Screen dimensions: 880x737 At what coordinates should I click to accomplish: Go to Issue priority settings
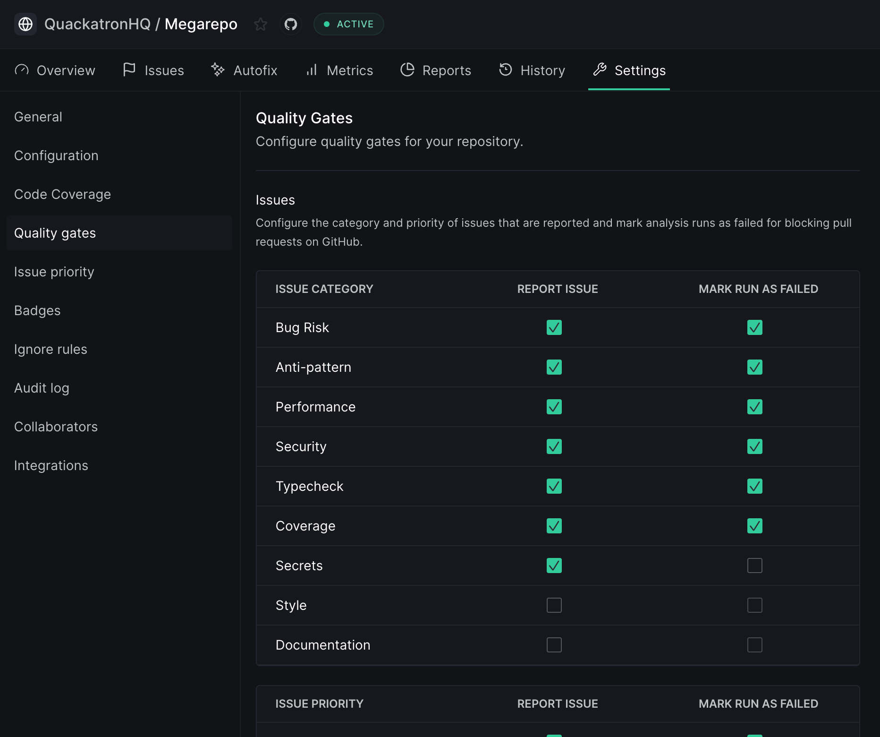[54, 272]
